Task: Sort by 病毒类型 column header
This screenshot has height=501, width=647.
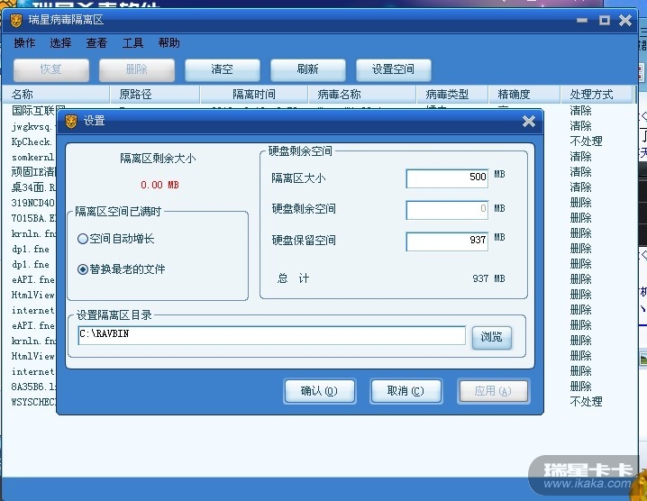Action: [451, 95]
